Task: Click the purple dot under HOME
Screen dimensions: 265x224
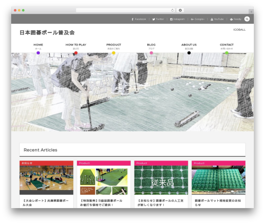Action: coord(38,53)
